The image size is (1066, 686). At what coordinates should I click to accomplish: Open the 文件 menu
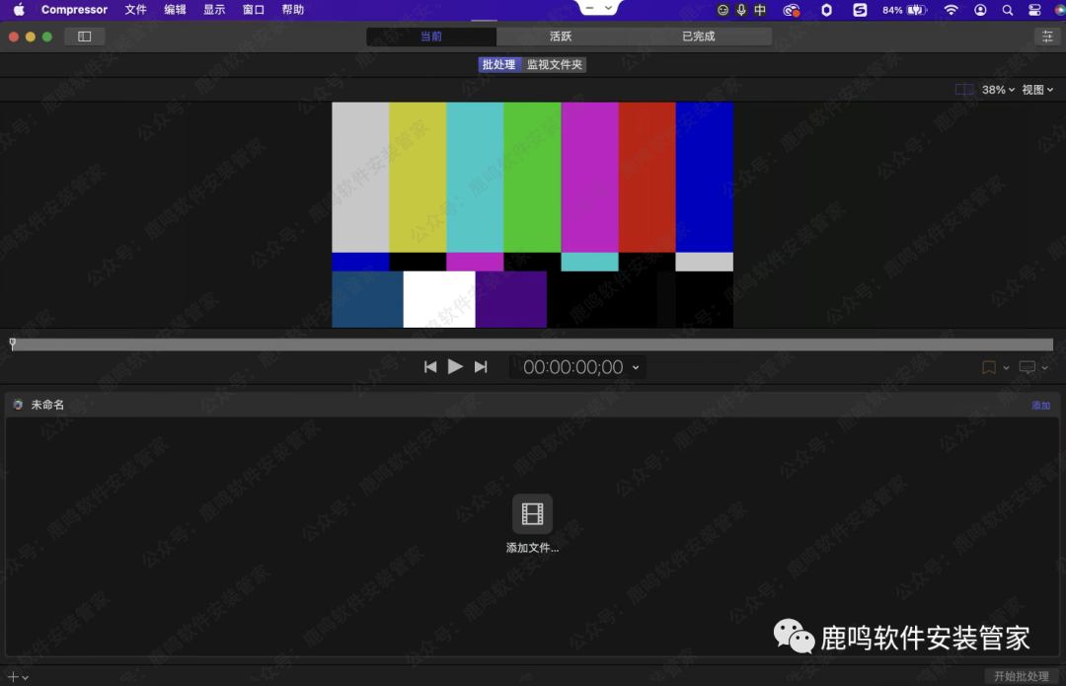pos(135,10)
